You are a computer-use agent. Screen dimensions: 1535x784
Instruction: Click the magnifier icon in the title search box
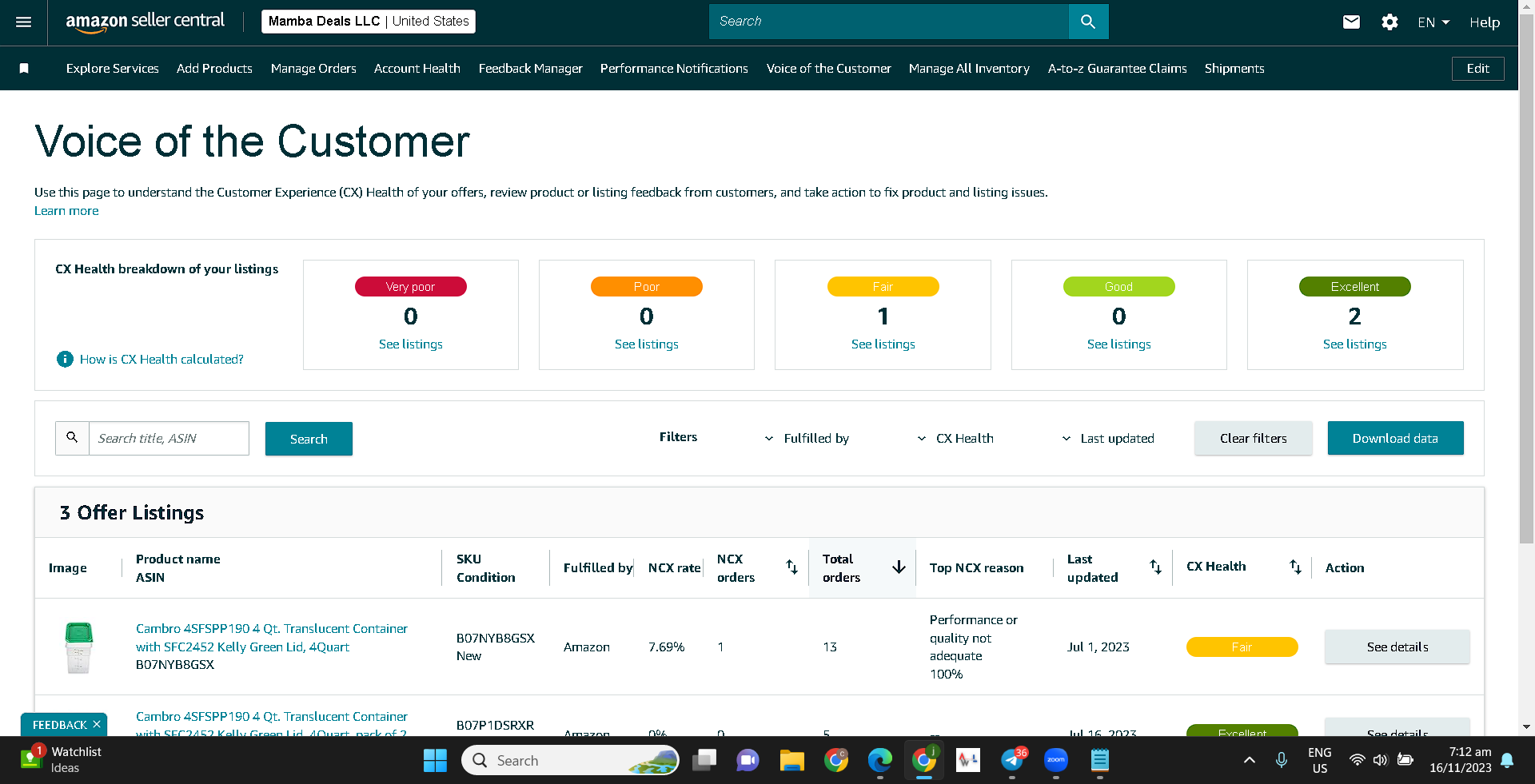[x=72, y=438]
